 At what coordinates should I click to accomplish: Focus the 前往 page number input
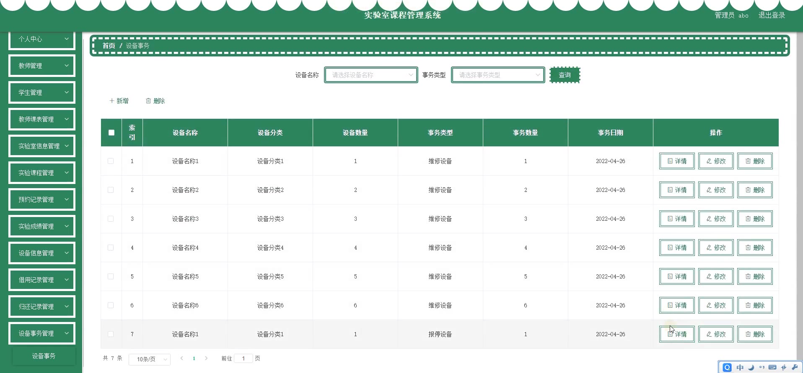pos(243,358)
